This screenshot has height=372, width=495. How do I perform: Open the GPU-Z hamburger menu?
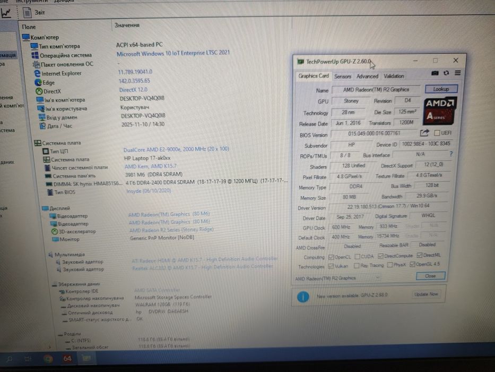click(x=457, y=73)
